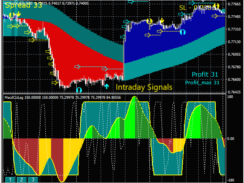Click the Profit 31 label

coord(205,74)
